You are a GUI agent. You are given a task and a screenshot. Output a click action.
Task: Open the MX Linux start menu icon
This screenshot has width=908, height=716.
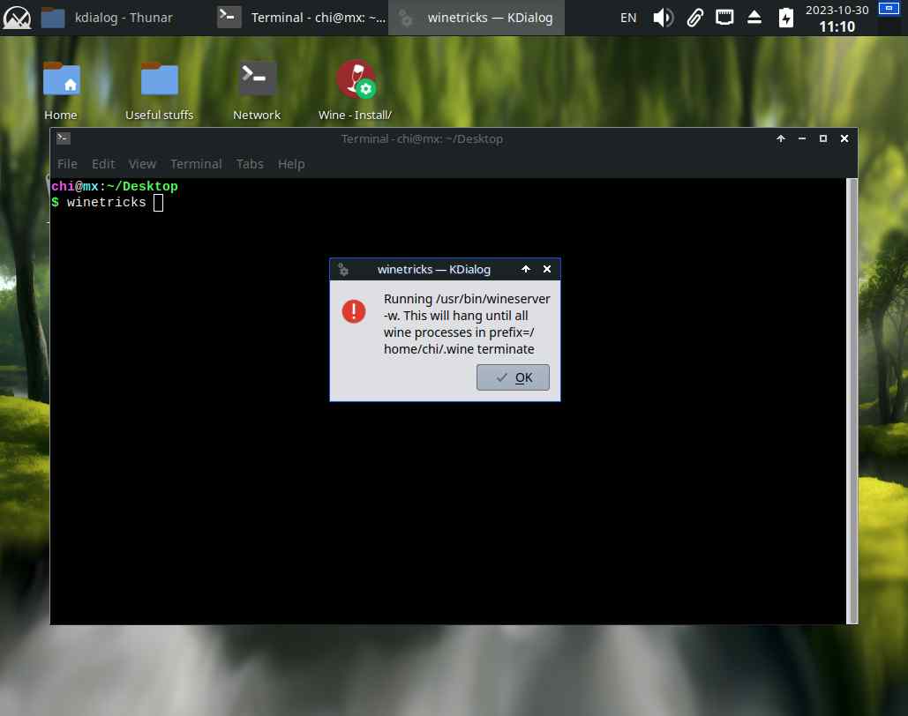[17, 18]
